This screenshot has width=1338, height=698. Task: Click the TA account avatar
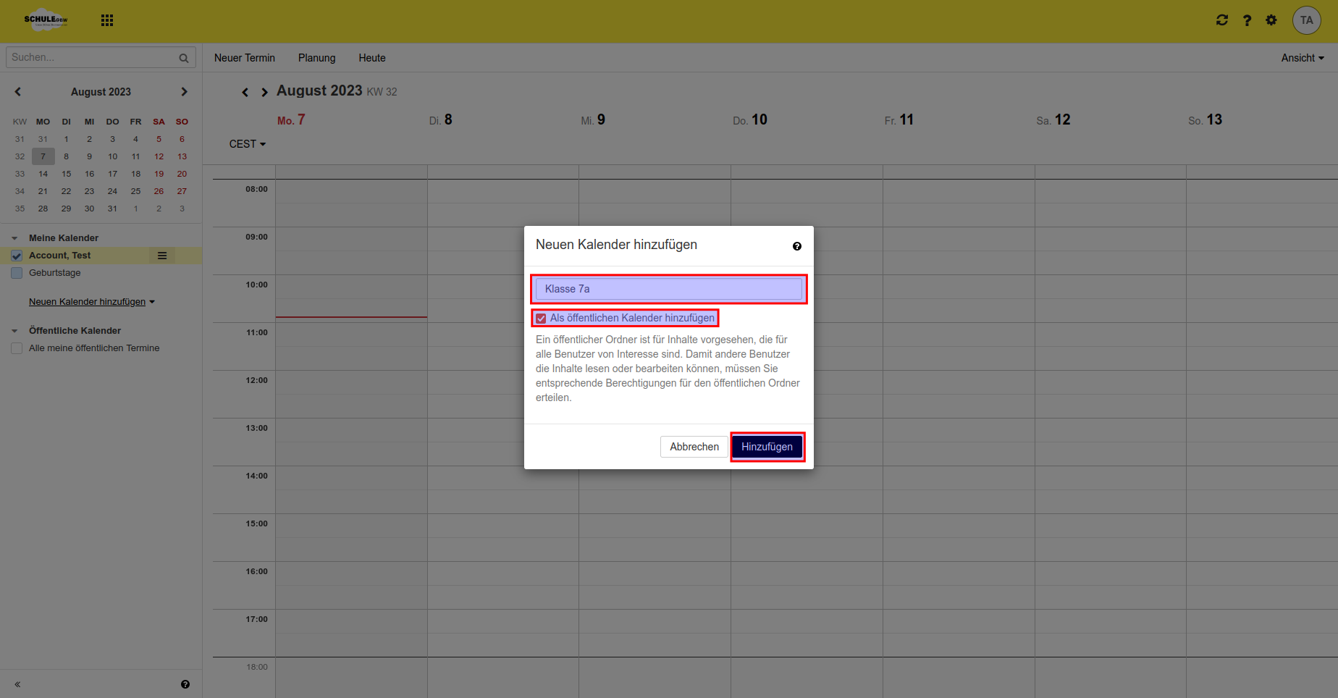tap(1306, 20)
